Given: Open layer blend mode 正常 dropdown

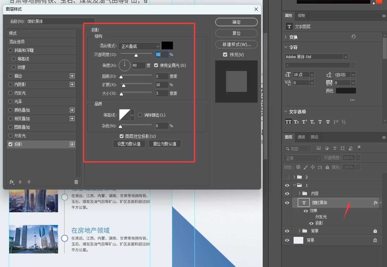Looking at the screenshot, I should coord(302,158).
